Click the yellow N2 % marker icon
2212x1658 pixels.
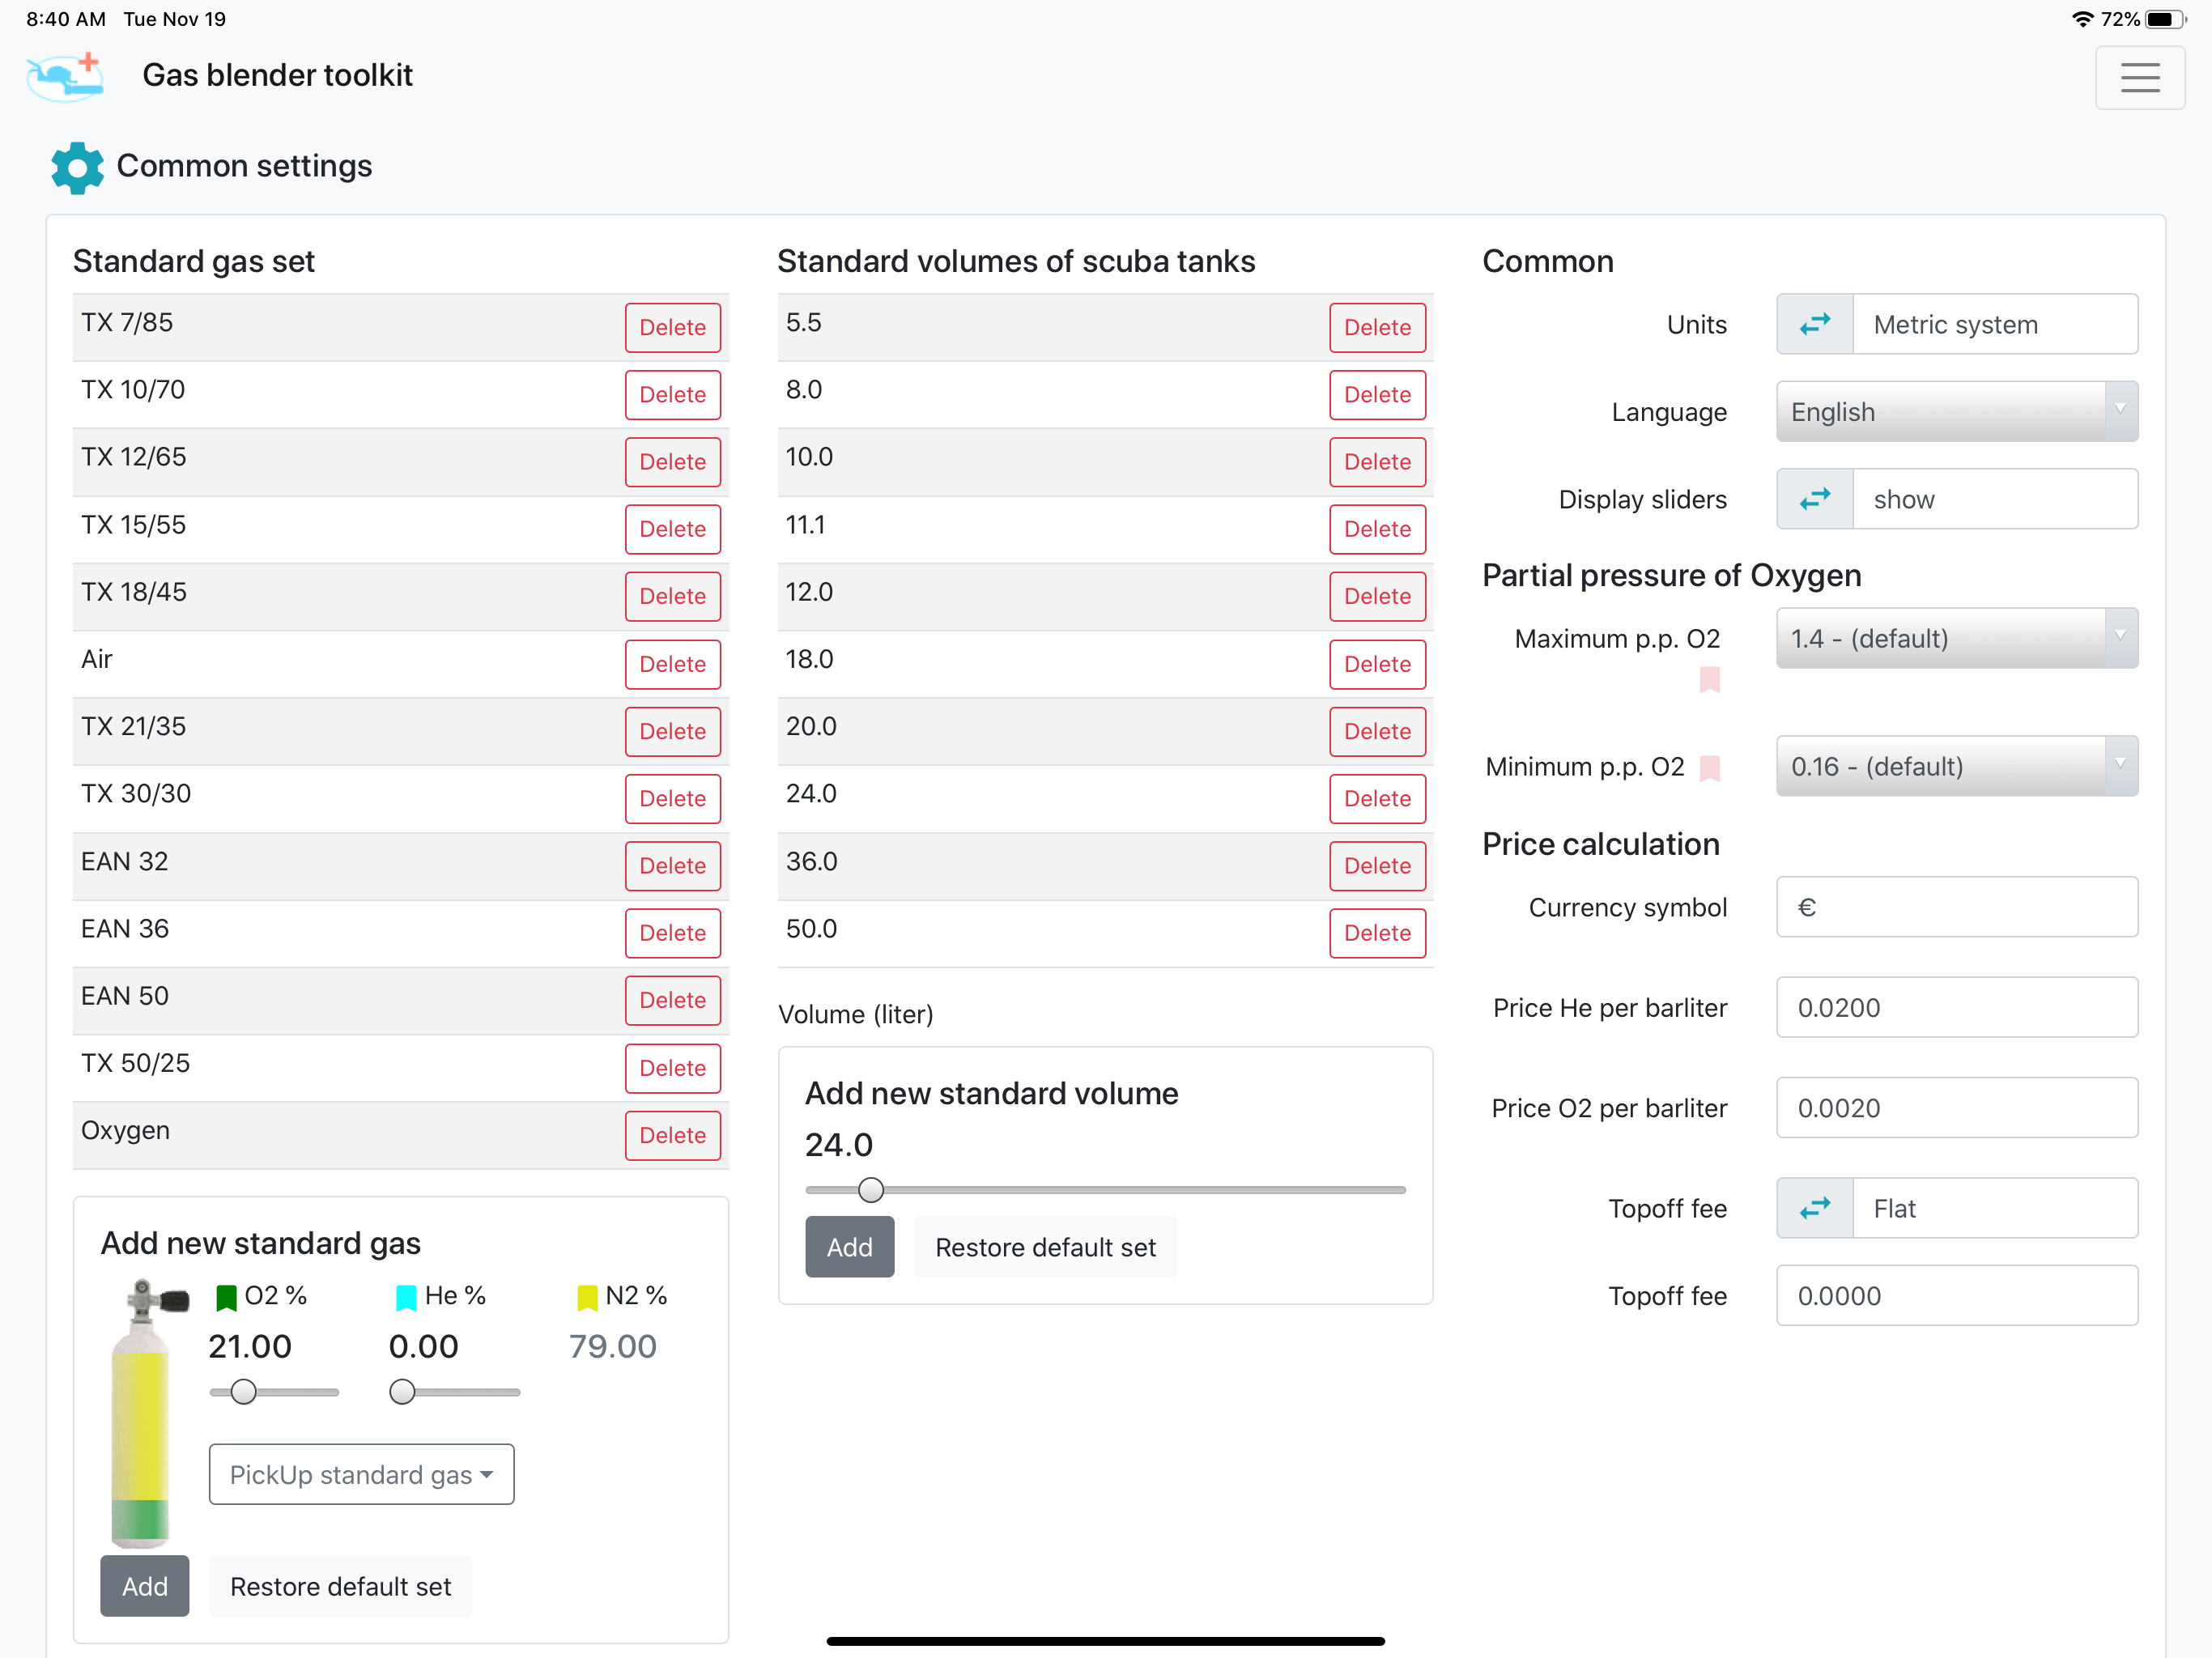pos(587,1297)
